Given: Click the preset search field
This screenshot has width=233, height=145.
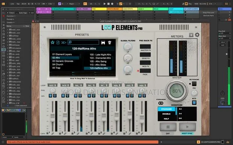Looking at the screenshot, I should point(83,43).
